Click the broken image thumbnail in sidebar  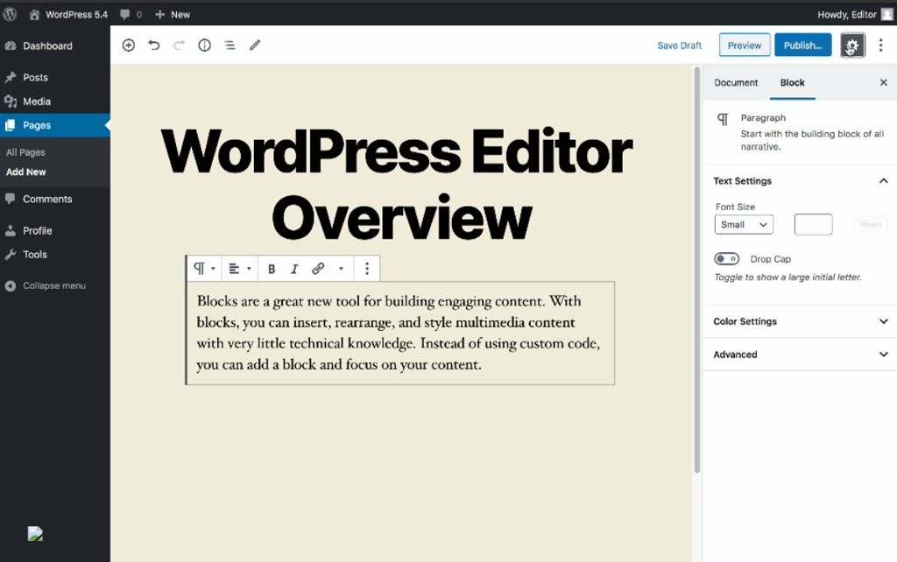[35, 533]
